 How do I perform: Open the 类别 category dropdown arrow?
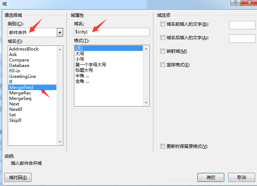point(60,33)
